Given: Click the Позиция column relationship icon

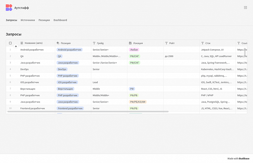Looking at the screenshot, I should 58,43.
